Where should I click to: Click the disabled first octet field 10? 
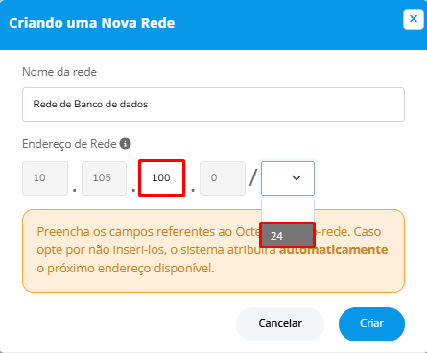pos(45,178)
